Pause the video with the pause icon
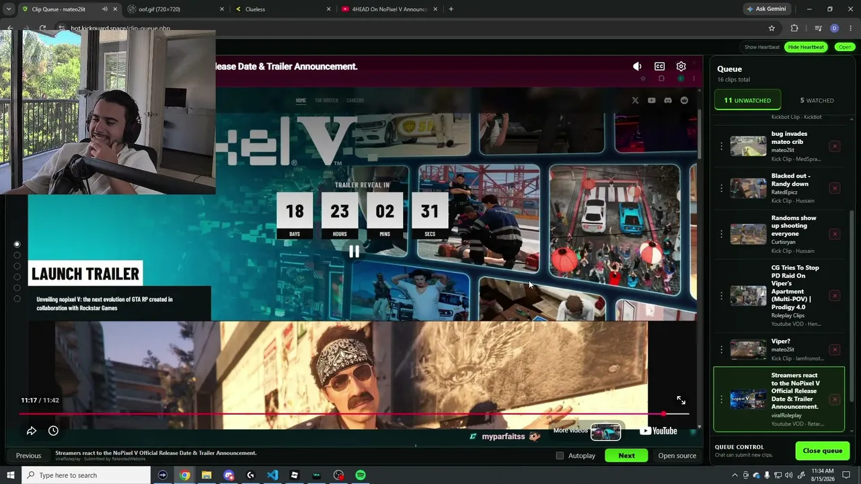The image size is (861, 484). click(x=354, y=251)
